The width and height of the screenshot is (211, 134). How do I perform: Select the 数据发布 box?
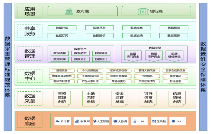pos(137,28)
